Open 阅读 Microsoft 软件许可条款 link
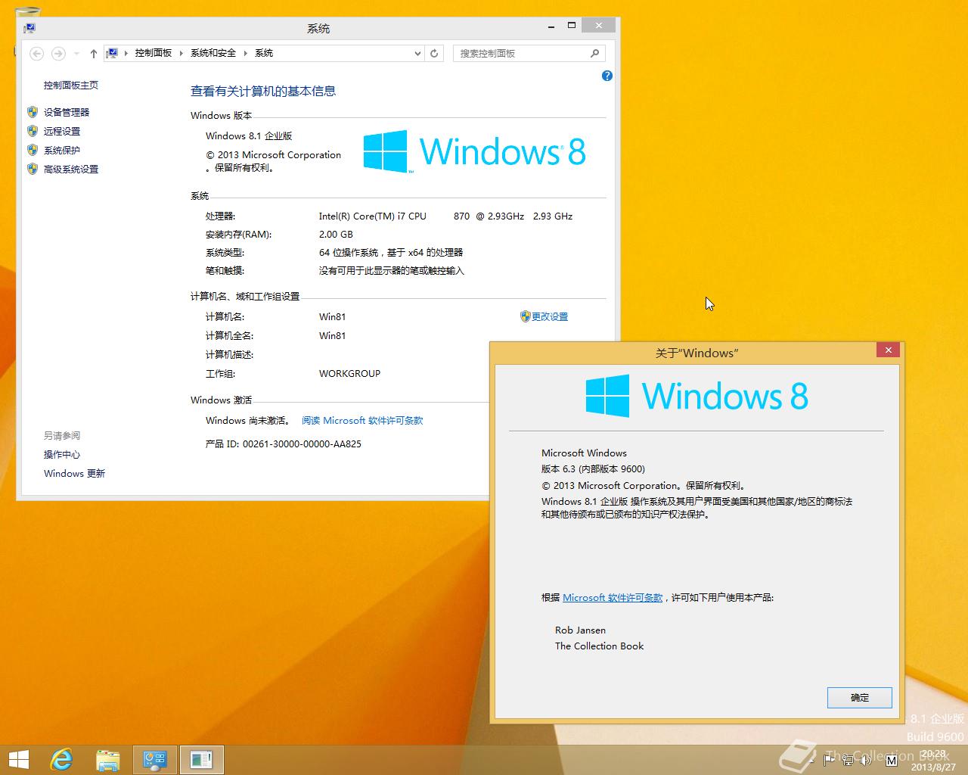Screen dimensions: 968x775 click(x=362, y=420)
